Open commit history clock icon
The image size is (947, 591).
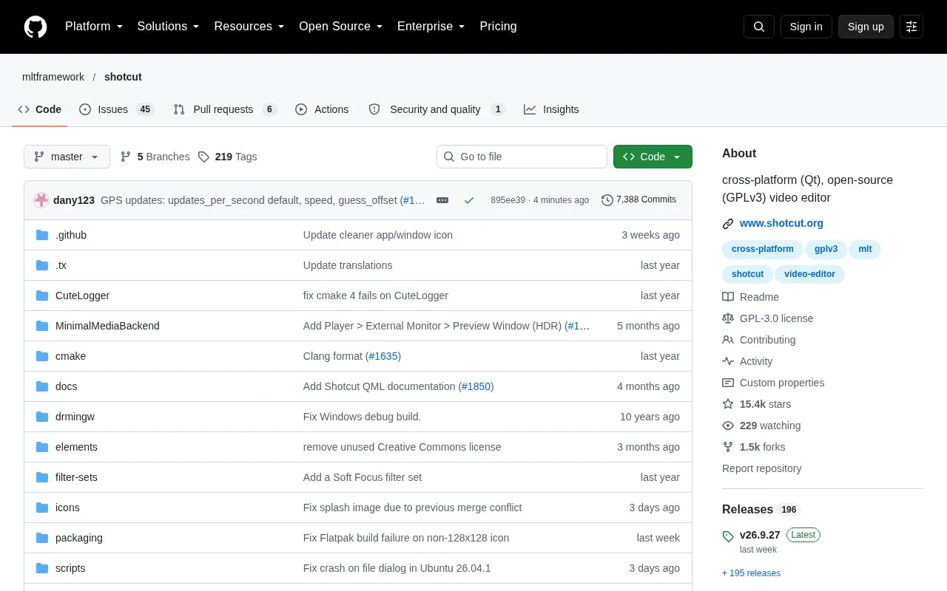pyautogui.click(x=607, y=200)
